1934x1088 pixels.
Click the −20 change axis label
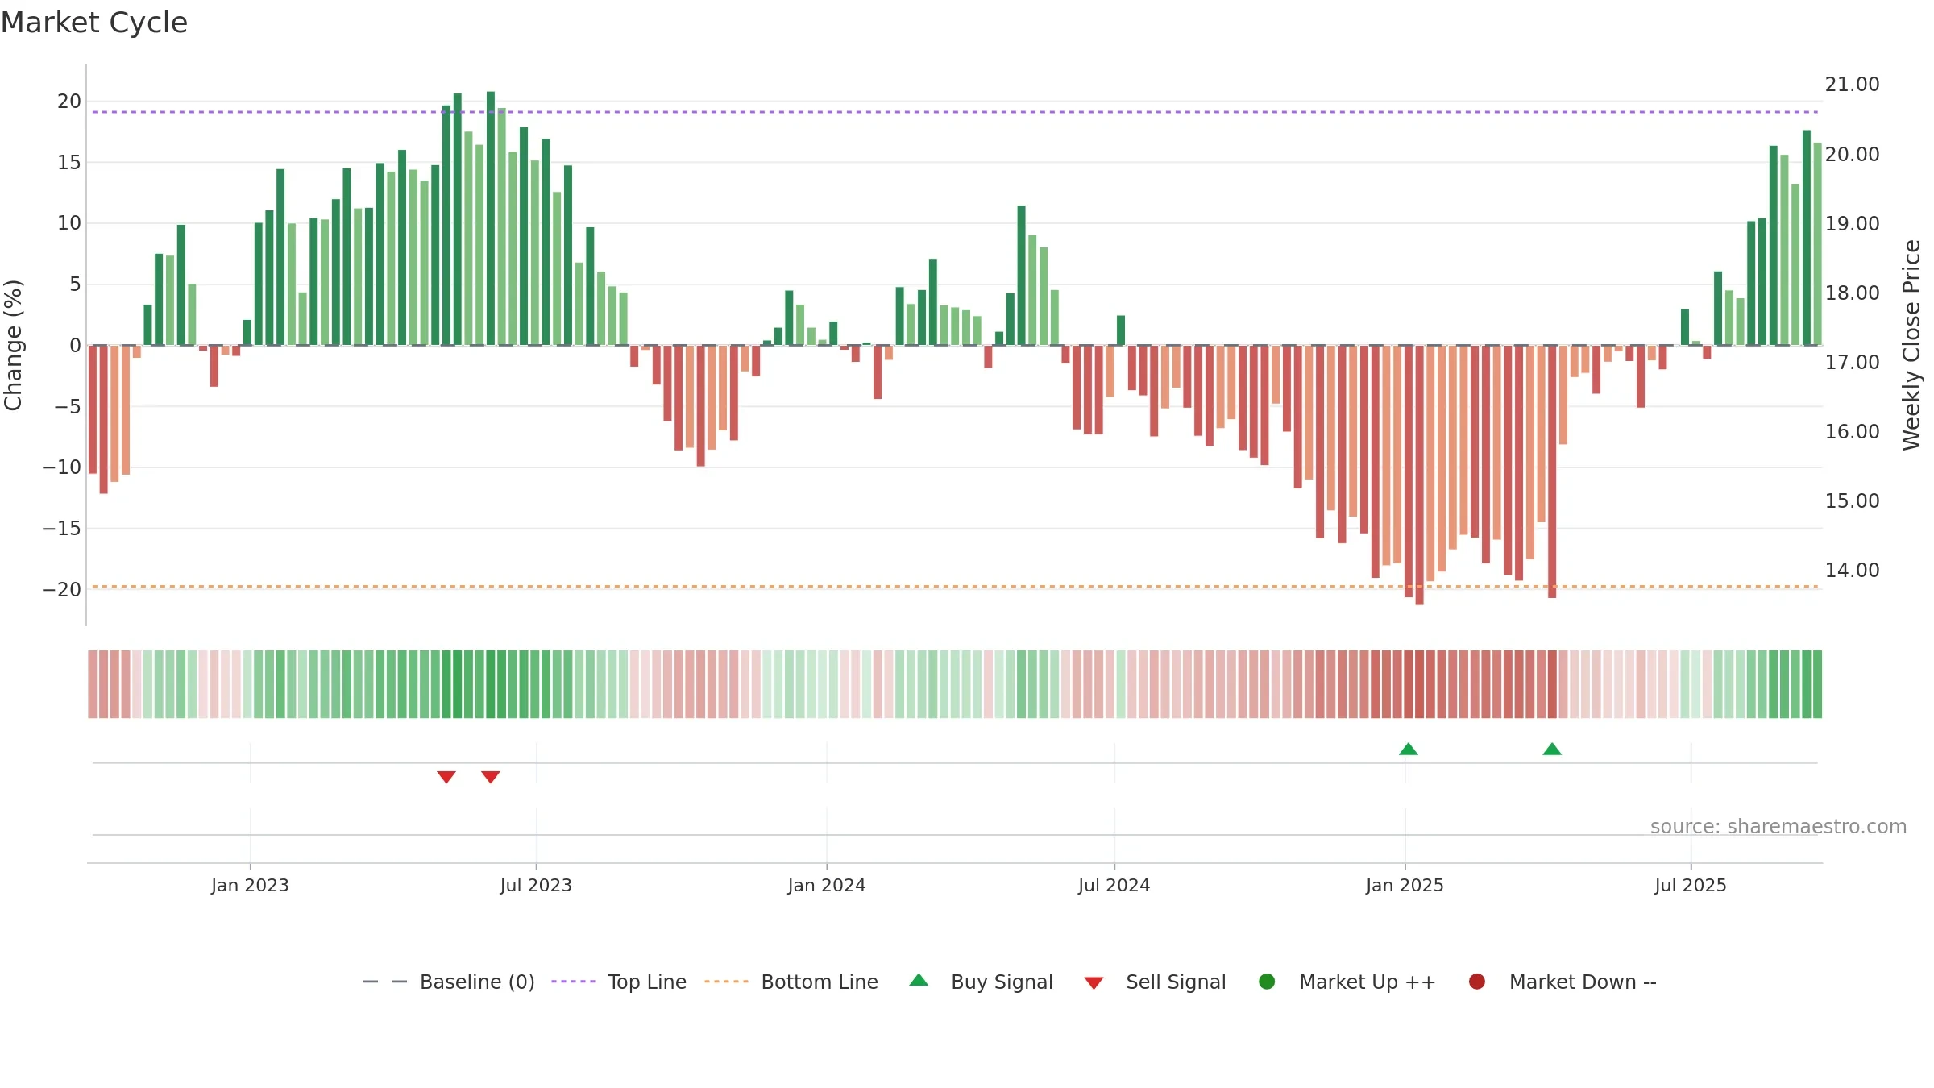[x=62, y=589]
